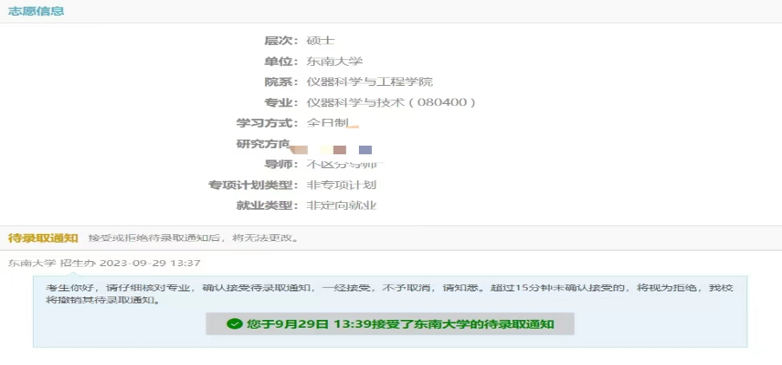Click the 待录取通知 section title
The height and width of the screenshot is (365, 782).
(43, 238)
